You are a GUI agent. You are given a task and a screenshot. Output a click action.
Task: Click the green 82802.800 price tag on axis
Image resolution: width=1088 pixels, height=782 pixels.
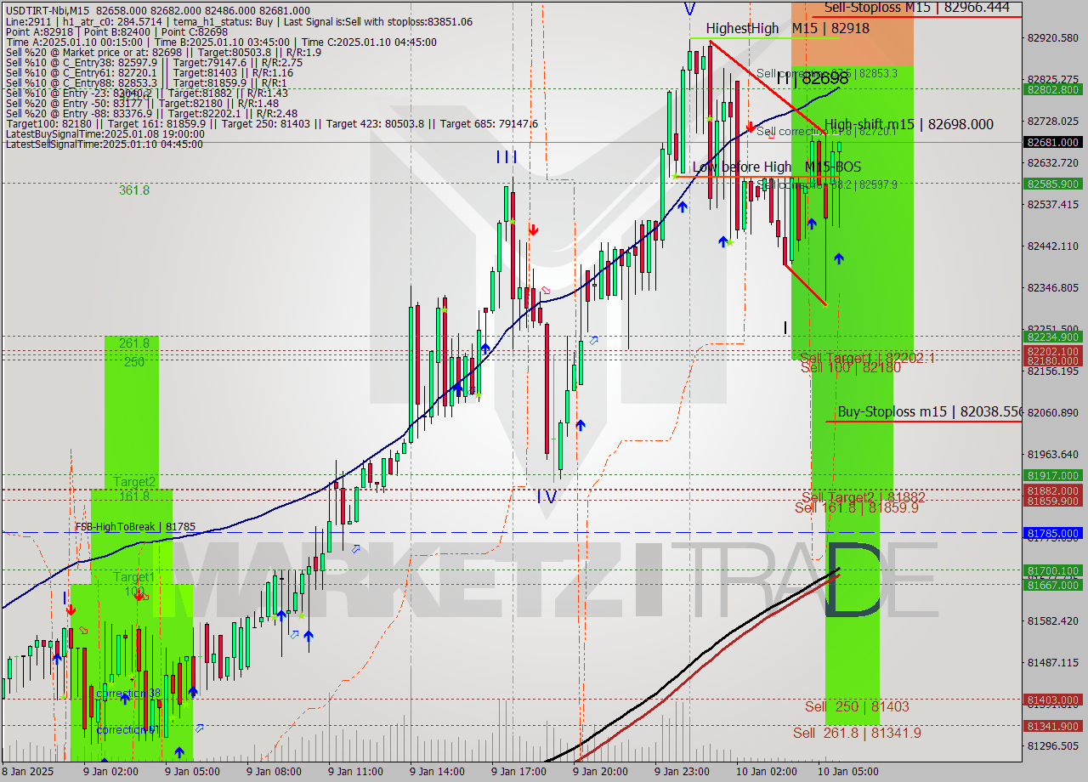click(1053, 89)
